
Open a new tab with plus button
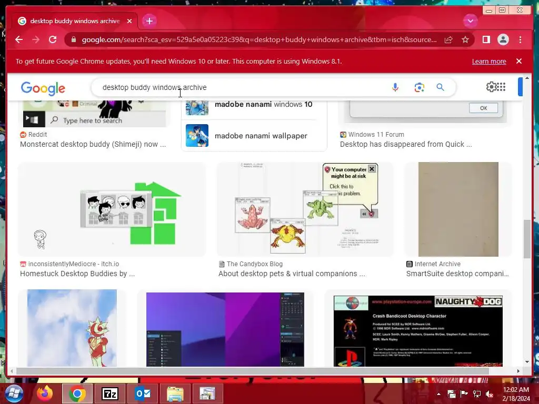(x=149, y=21)
